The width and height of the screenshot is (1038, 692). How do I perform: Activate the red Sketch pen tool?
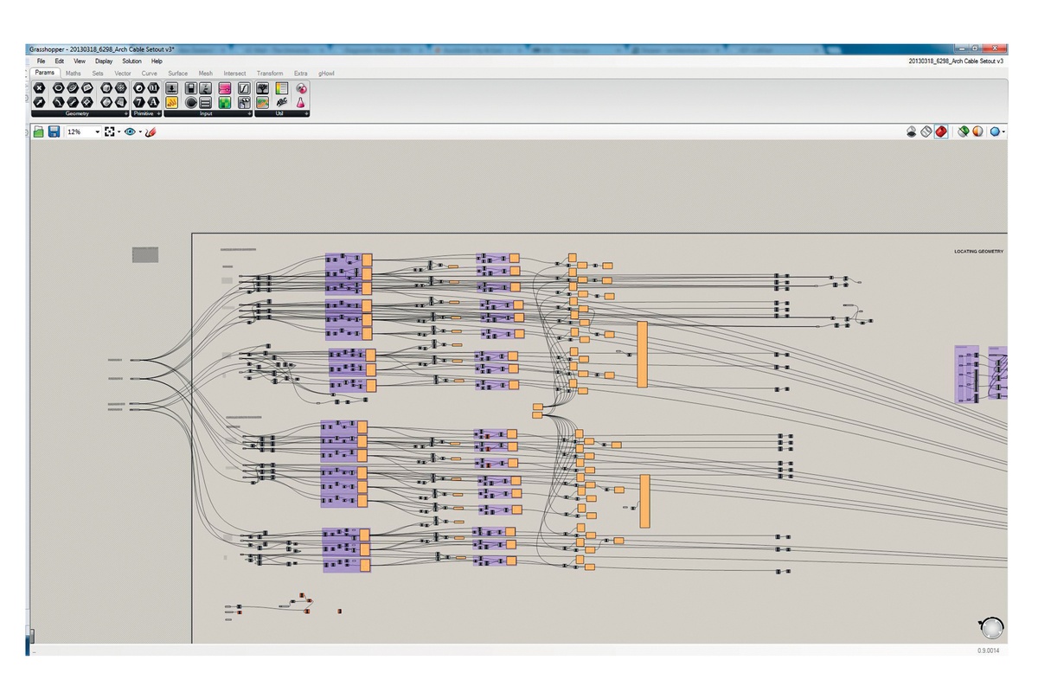(151, 131)
